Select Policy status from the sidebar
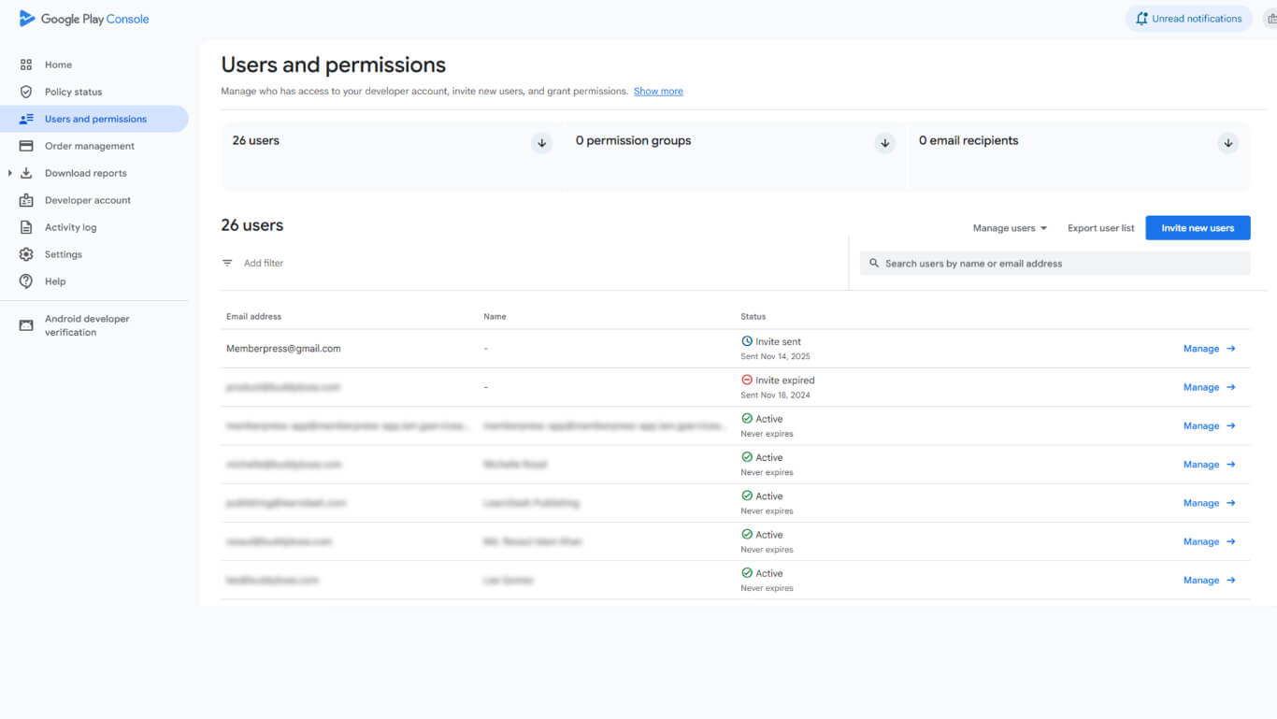 pyautogui.click(x=75, y=92)
